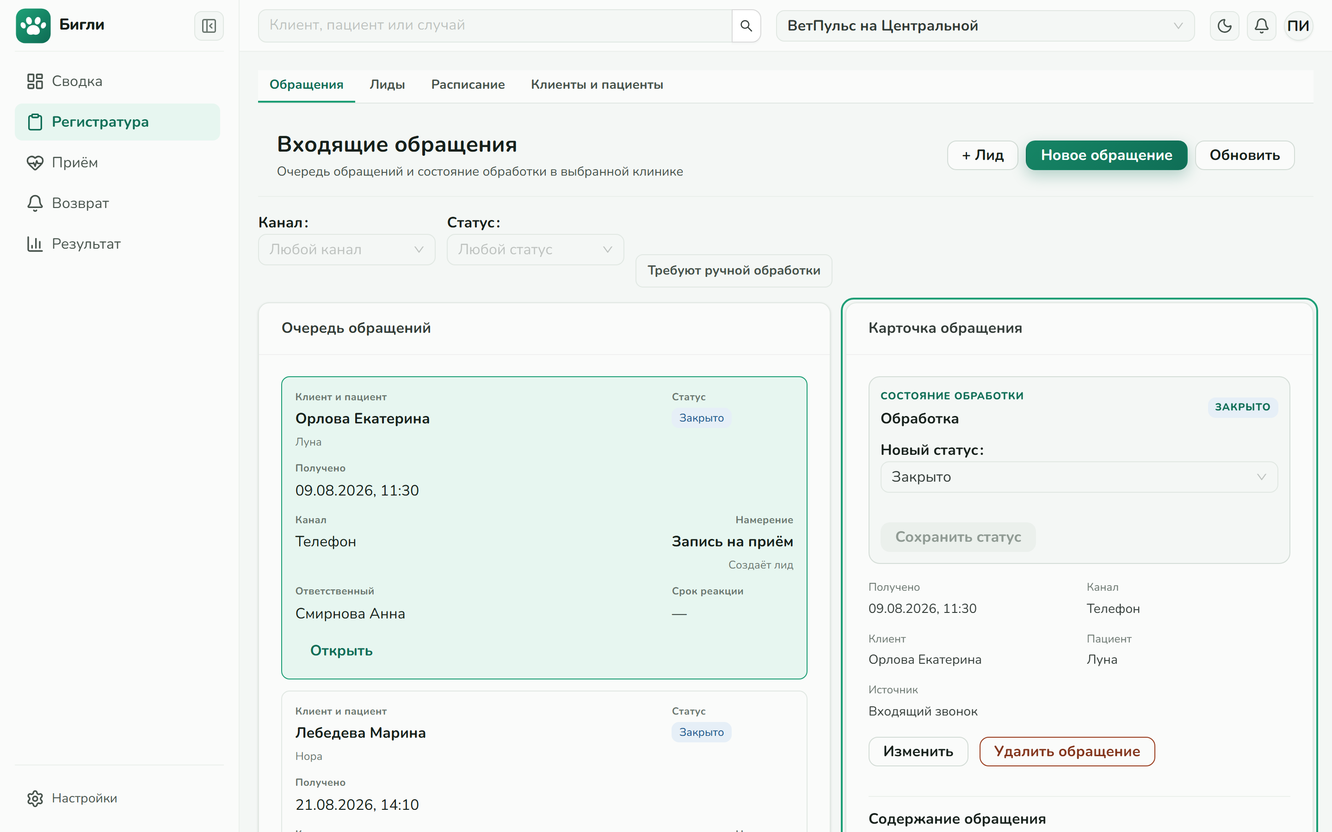
Task: Expand the Статус filter dropdown
Action: coord(535,250)
